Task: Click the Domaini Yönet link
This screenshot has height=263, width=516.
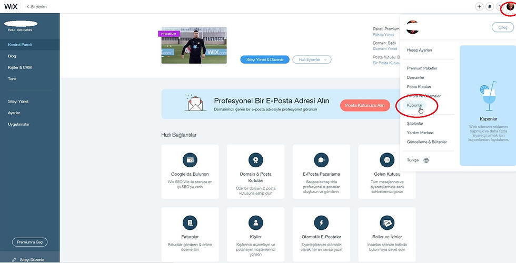Action: click(385, 48)
